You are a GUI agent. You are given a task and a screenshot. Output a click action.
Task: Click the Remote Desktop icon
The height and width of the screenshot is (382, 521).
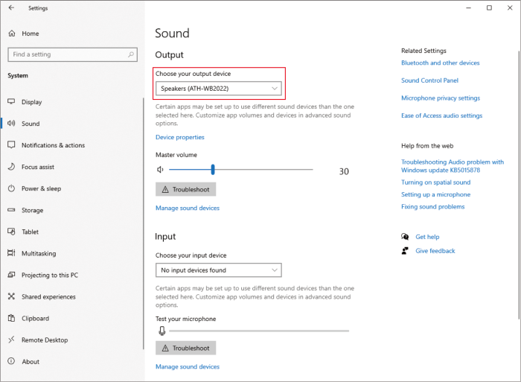[x=11, y=340]
